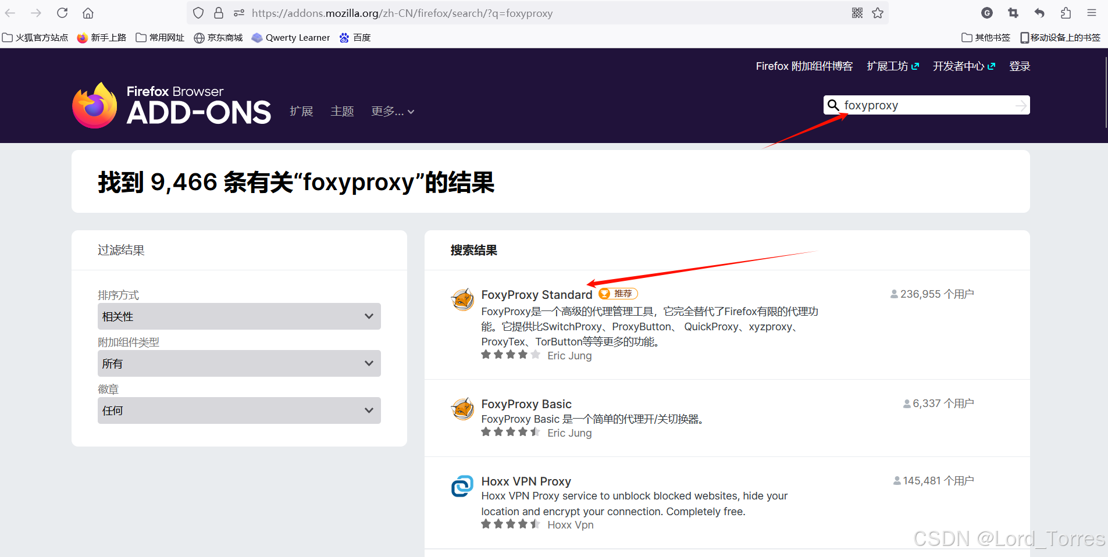Open the 移动设备上的书签 folder

(1060, 38)
